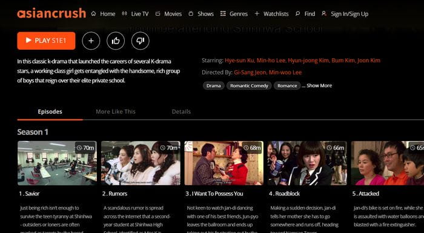
Task: Open director Gi-Sang Jeon's page
Action: point(250,73)
